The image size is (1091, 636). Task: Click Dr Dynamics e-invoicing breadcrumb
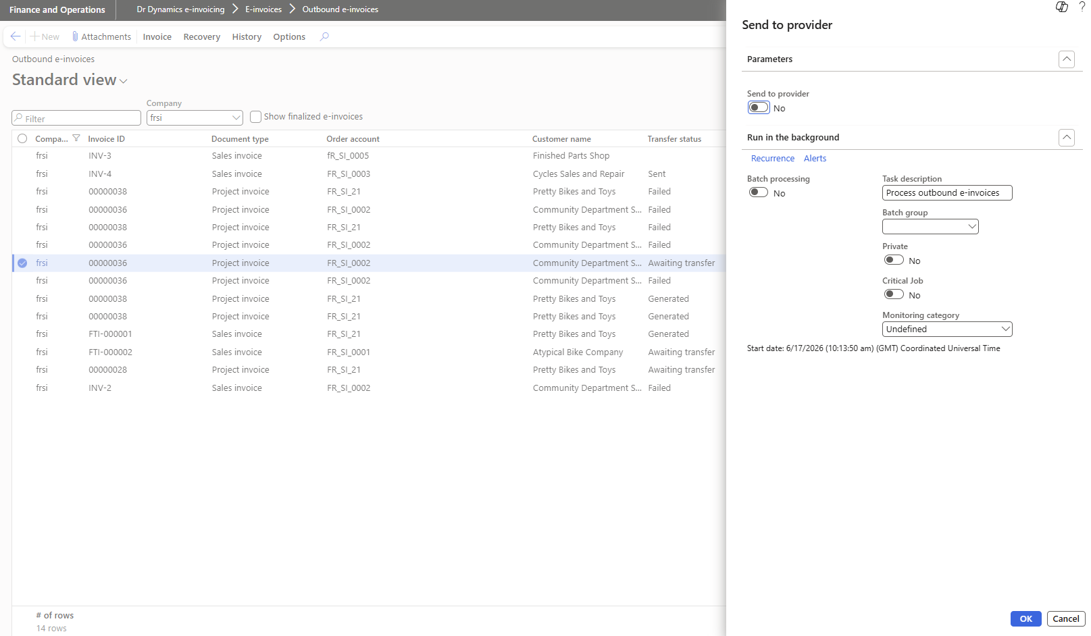coord(180,9)
